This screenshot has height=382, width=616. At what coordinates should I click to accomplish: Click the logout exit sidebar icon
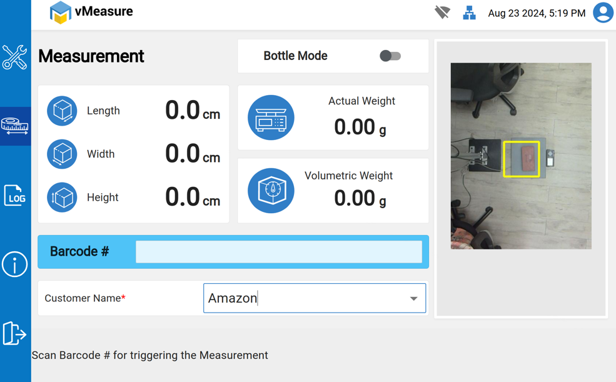tap(14, 333)
